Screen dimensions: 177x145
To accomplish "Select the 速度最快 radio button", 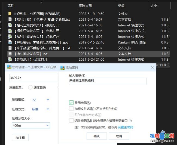I will pyautogui.click(x=30, y=88).
